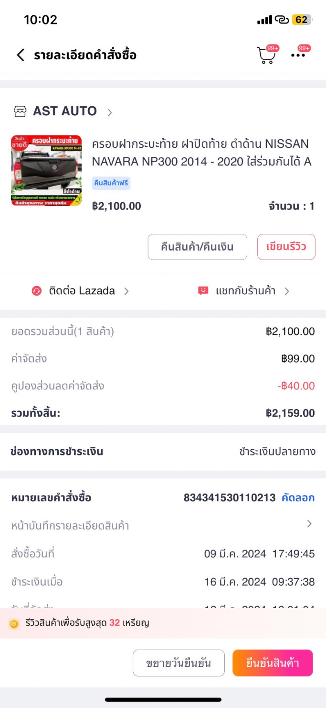Screen dimensions: 326x708
Task: Click the คืนสินค้า/คืนเงิน button
Action: [x=197, y=247]
